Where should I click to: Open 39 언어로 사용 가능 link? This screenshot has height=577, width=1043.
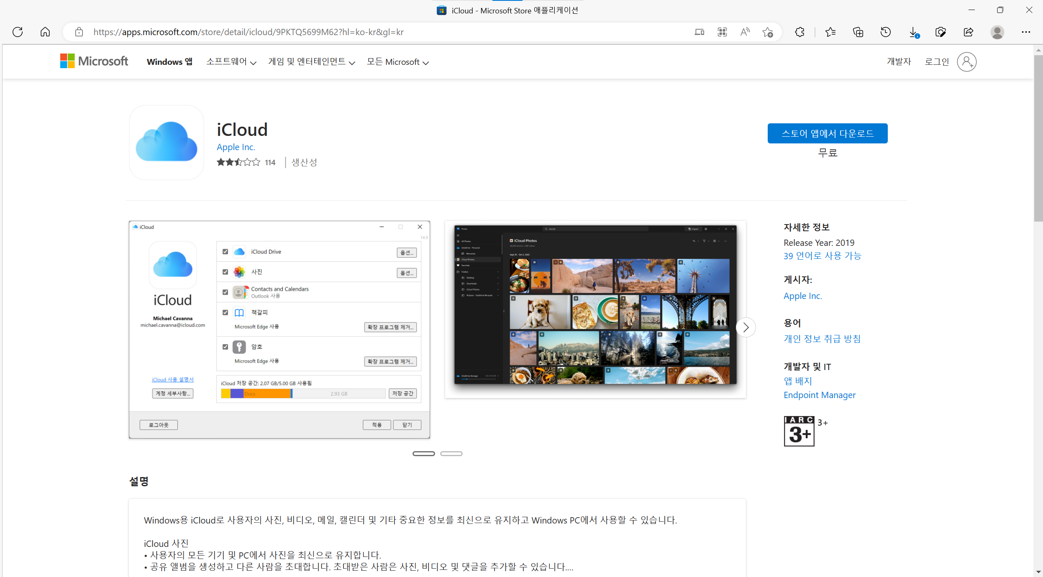point(822,256)
